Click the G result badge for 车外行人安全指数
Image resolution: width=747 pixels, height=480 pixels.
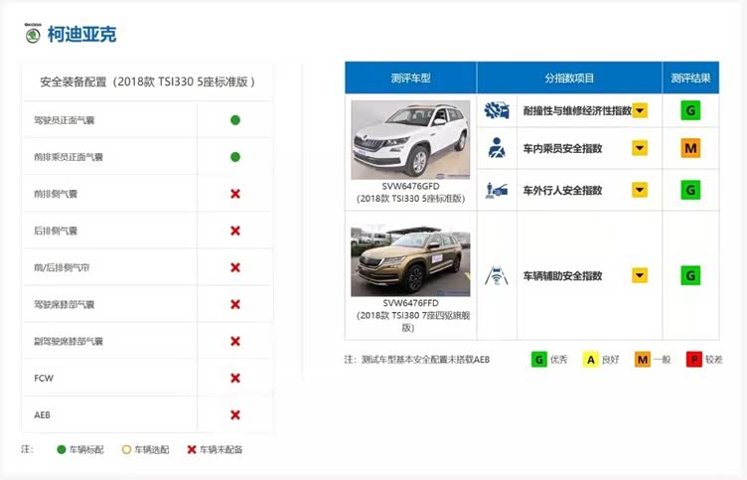click(x=690, y=190)
